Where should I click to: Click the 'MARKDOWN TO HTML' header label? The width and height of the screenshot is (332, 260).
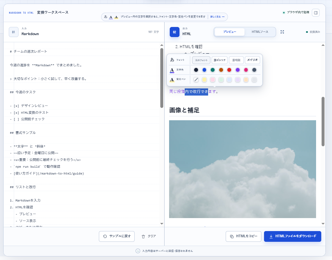point(21,13)
